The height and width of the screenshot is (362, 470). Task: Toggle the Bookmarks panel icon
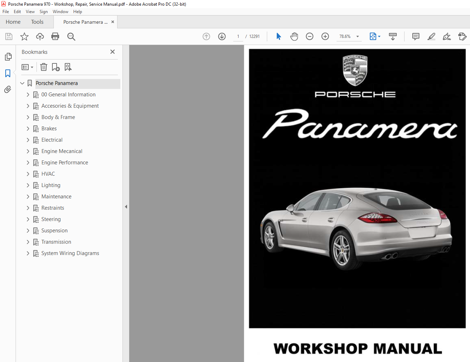8,73
